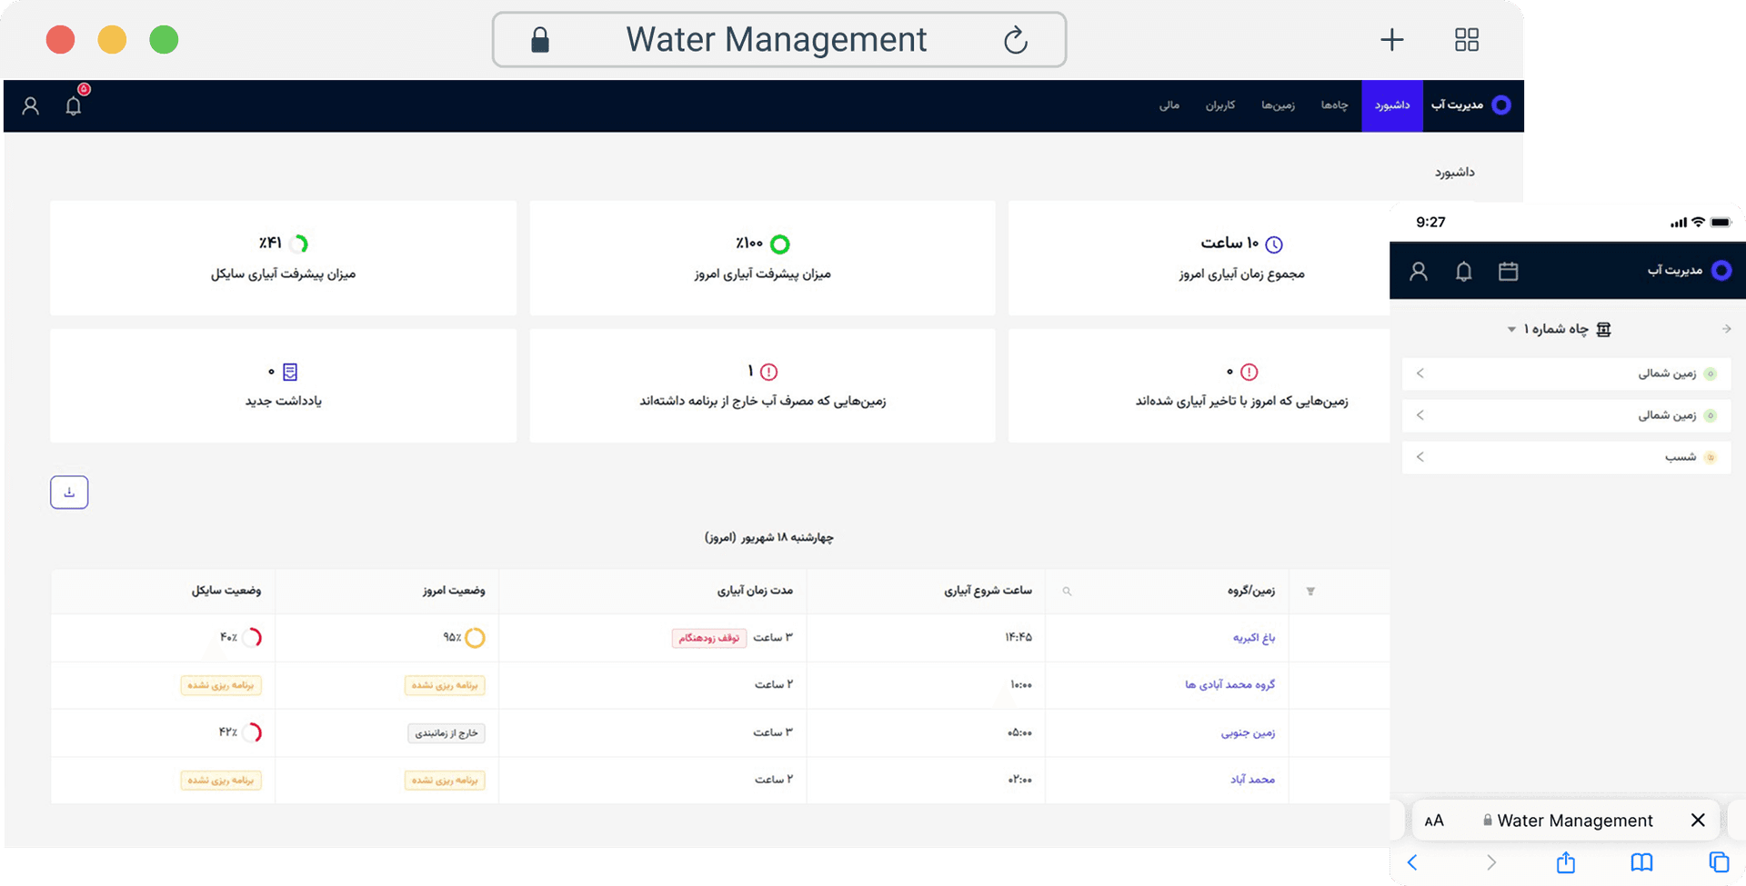The height and width of the screenshot is (886, 1746).
Task: Open کاربران menu in navbar
Action: [x=1220, y=105]
